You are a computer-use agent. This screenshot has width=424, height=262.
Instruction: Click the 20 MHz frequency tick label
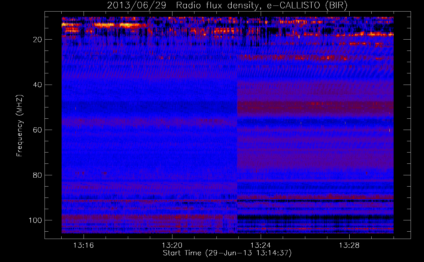click(x=37, y=40)
